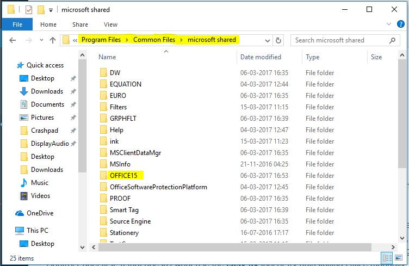Image resolution: width=409 pixels, height=266 pixels.
Task: Click the file list scroll down arrow
Action: tap(402, 238)
